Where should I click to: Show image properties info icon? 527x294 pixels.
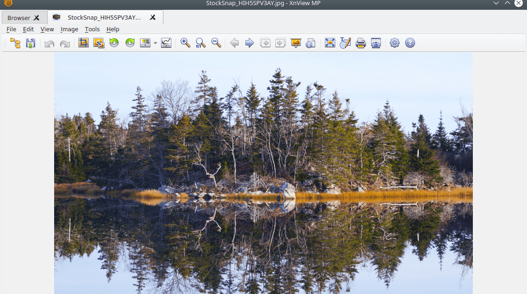click(310, 43)
